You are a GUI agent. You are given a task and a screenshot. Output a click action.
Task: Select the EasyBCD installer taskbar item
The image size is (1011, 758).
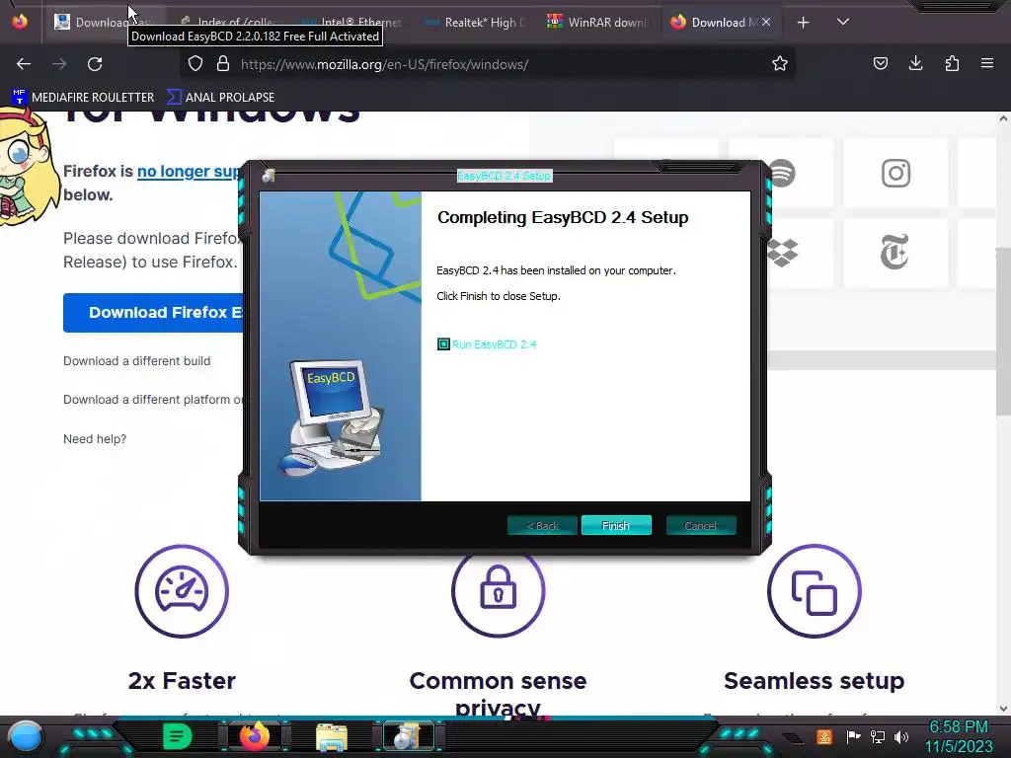click(408, 736)
